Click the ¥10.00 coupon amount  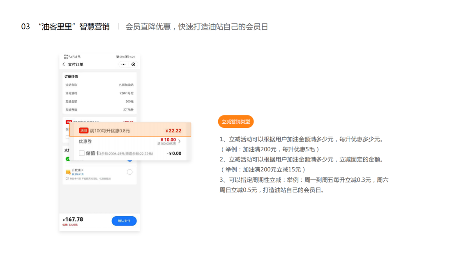pos(168,140)
